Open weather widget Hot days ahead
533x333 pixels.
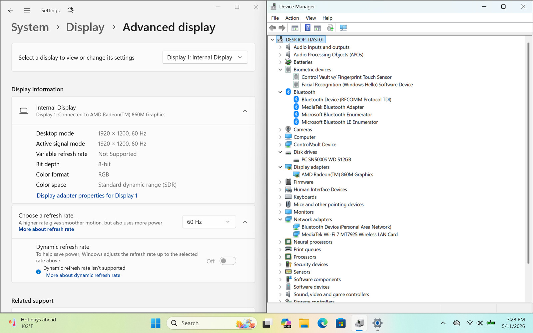pos(33,323)
